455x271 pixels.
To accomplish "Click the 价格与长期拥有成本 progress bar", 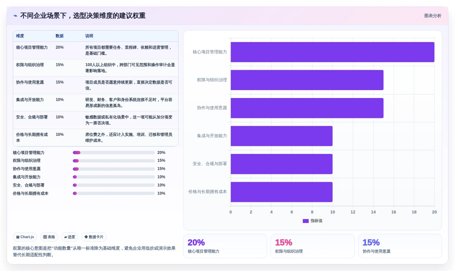I will click(114, 193).
